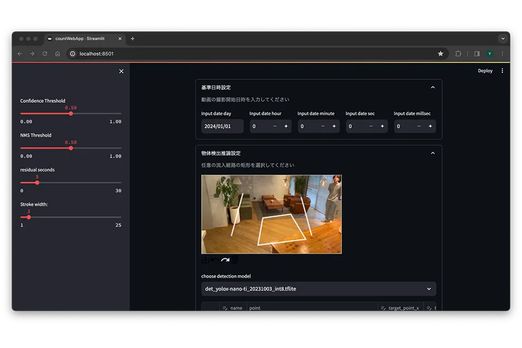The image size is (522, 348).
Task: Decrease the Input date hour value
Action: coord(275,126)
